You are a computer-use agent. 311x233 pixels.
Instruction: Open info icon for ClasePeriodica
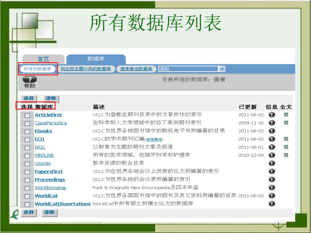tap(272, 123)
